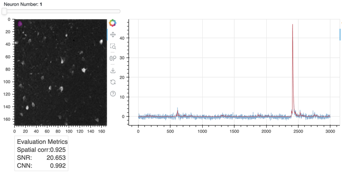The height and width of the screenshot is (173, 342).
Task: Click the CNN value 0.992
Action: pyautogui.click(x=58, y=166)
